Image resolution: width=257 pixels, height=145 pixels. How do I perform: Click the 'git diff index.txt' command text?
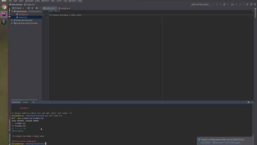53,116
